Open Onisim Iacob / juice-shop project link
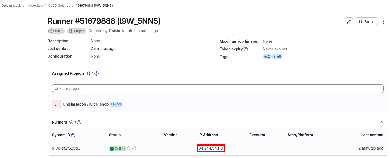Image resolution: width=390 pixels, height=158 pixels. point(85,104)
